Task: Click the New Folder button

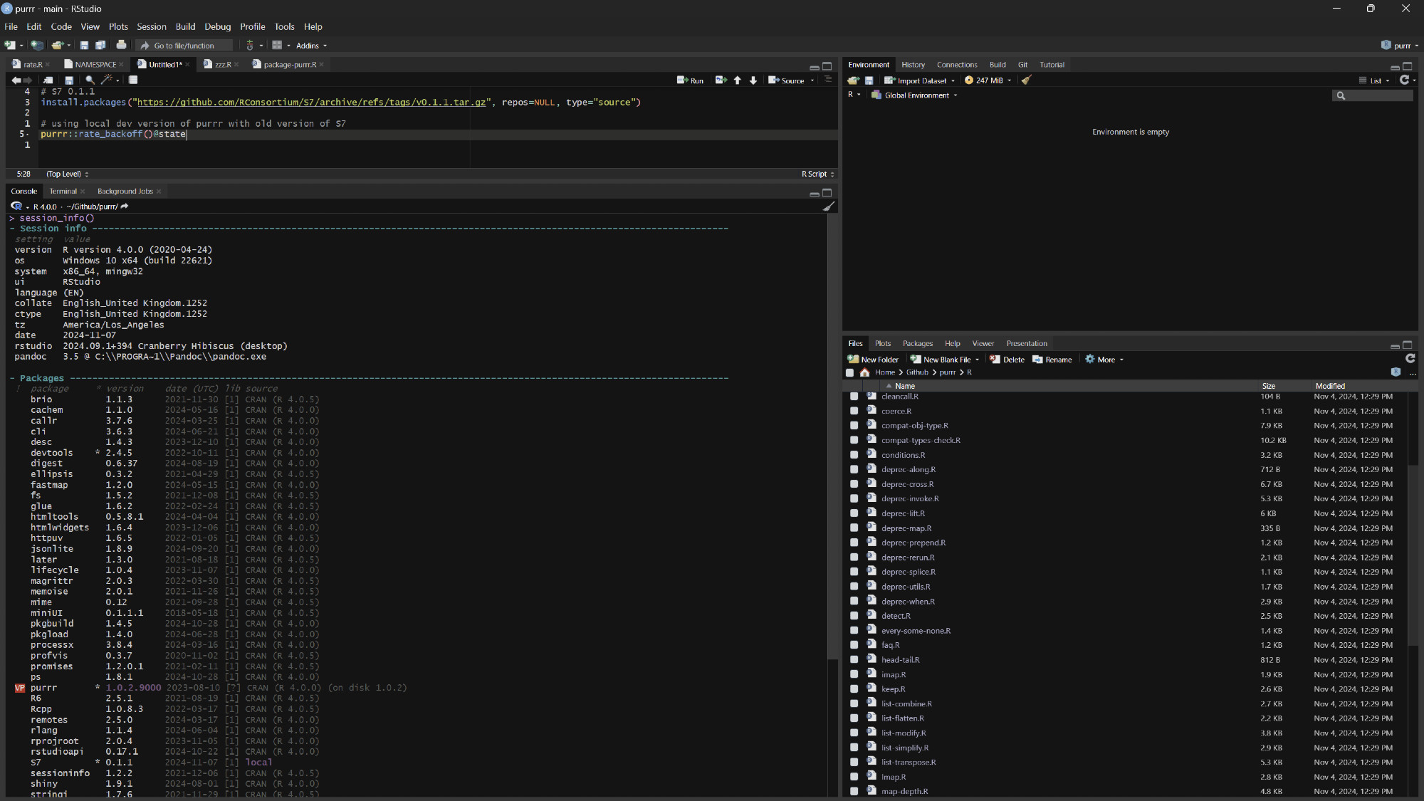Action: click(x=873, y=360)
